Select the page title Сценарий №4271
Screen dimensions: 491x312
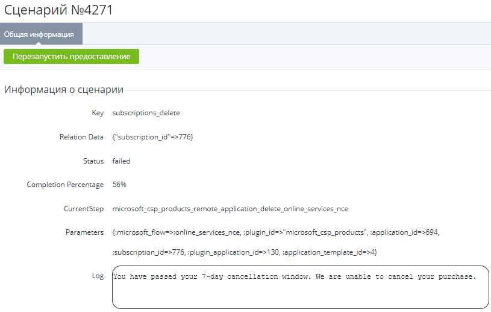click(x=58, y=10)
